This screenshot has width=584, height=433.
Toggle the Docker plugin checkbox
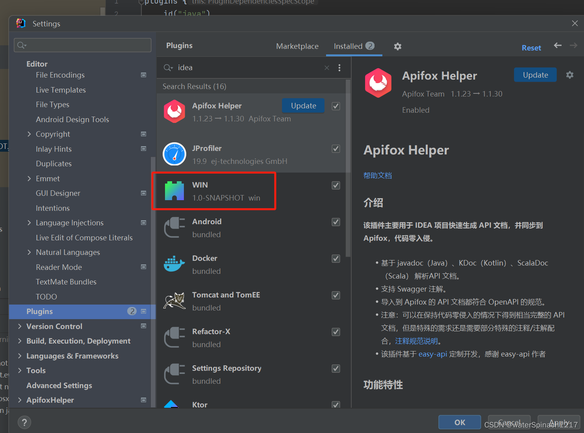(x=336, y=258)
